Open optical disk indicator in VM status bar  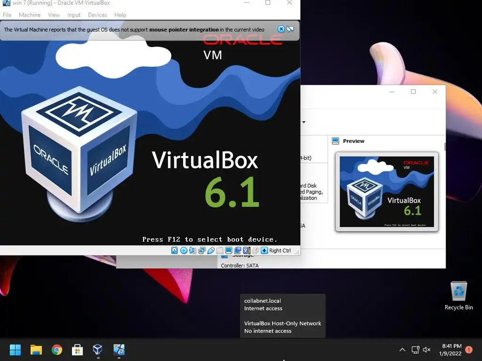click(184, 251)
